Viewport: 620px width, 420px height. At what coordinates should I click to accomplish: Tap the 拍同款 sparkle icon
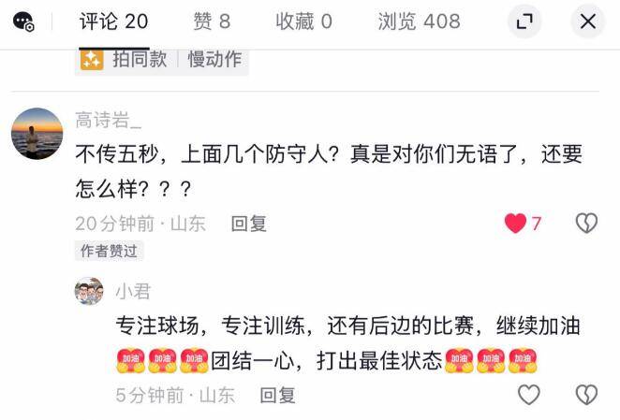92,60
